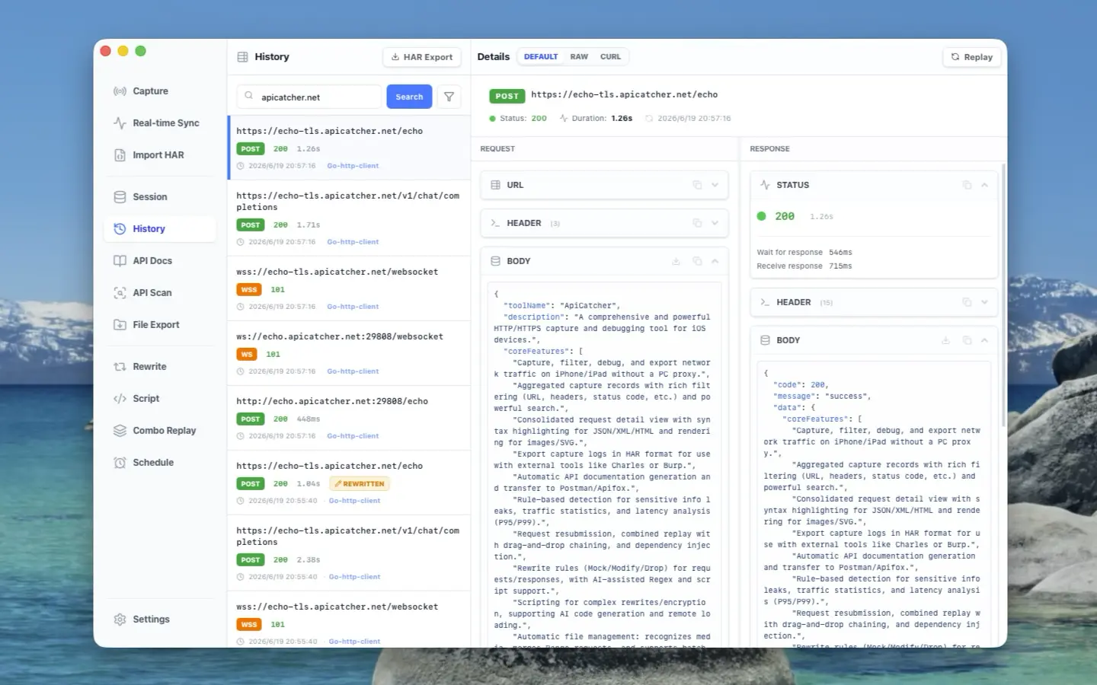Open the Capture section in sidebar
Screen dimensions: 1097x685
coord(159,91)
